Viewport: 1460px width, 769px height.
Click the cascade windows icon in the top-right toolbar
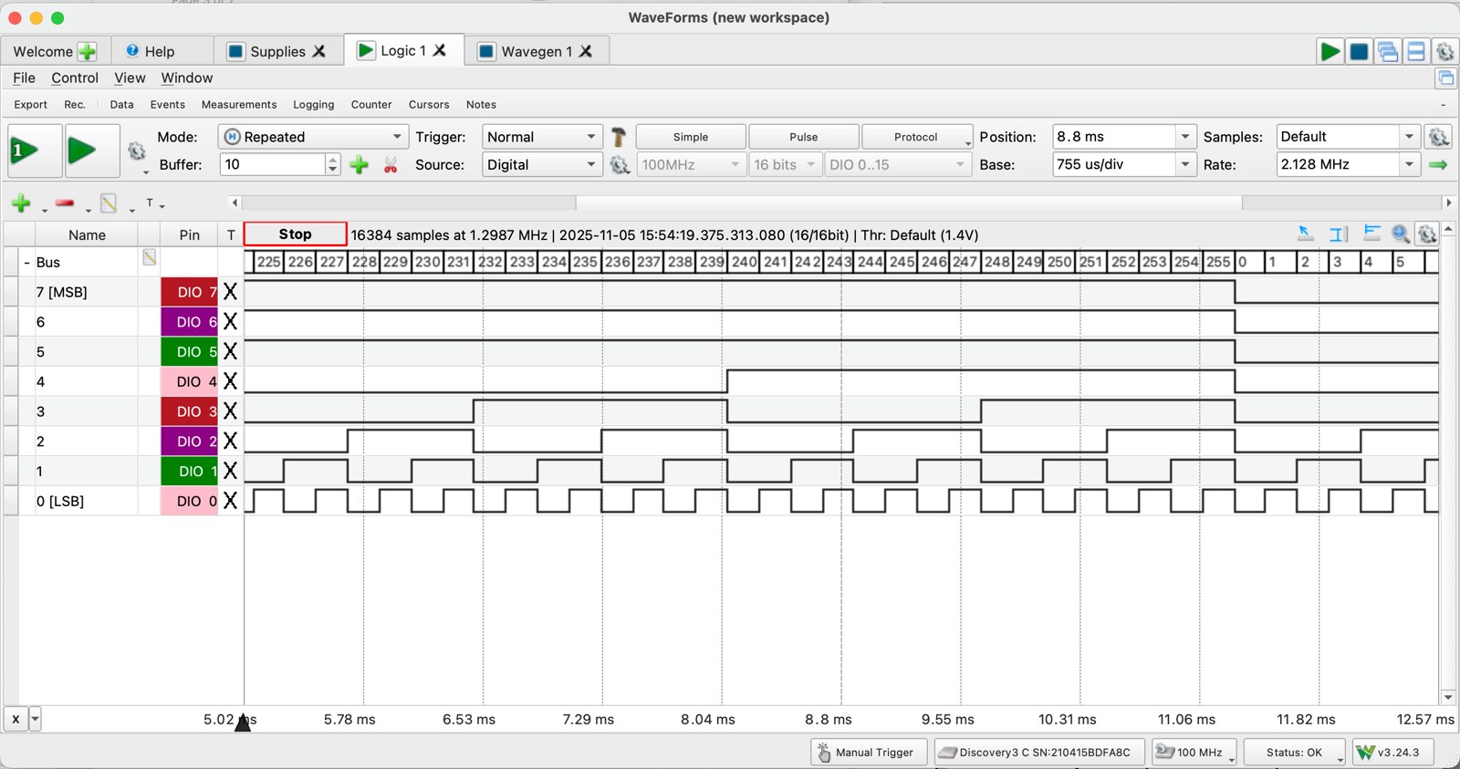pyautogui.click(x=1388, y=52)
